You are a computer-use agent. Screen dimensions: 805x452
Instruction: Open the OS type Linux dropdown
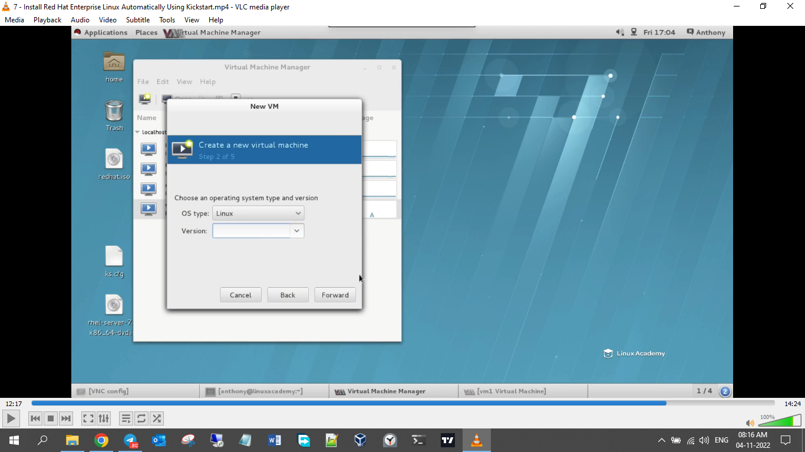pyautogui.click(x=258, y=213)
